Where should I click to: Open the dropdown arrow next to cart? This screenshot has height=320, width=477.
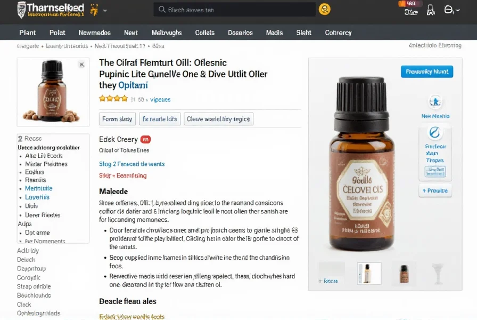(x=457, y=10)
